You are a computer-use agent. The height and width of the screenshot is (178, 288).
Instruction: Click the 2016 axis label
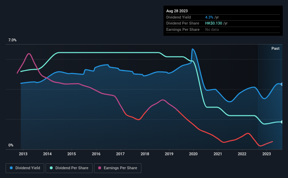[x=96, y=154]
